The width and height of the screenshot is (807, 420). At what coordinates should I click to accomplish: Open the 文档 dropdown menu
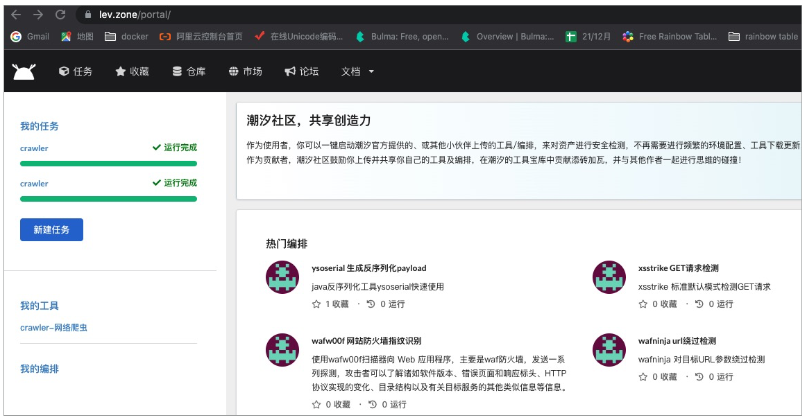click(357, 71)
